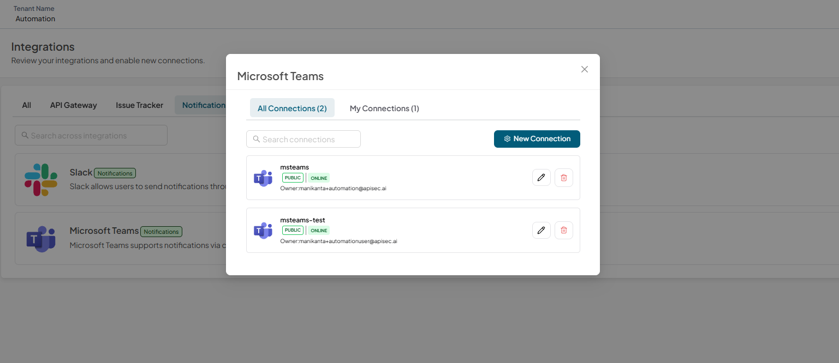Open the API Gateway tab

(73, 105)
